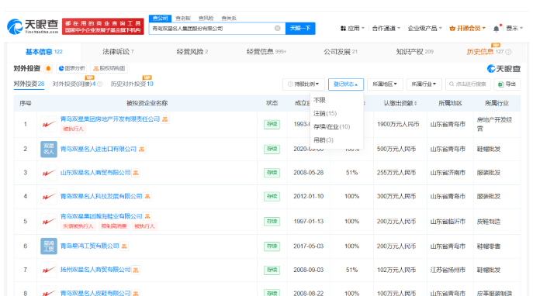The image size is (533, 296).
Task: Clear the search box with X icon
Action: tap(278, 28)
